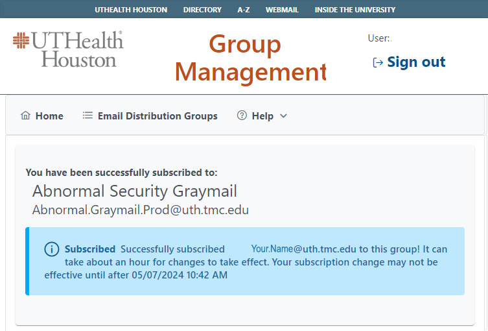Click the Abnormal.Graymail.Prod@uth.tmc.edu address

click(141, 210)
